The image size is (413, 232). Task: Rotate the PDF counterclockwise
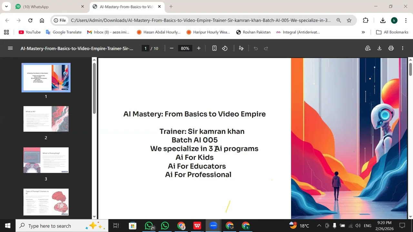225,48
